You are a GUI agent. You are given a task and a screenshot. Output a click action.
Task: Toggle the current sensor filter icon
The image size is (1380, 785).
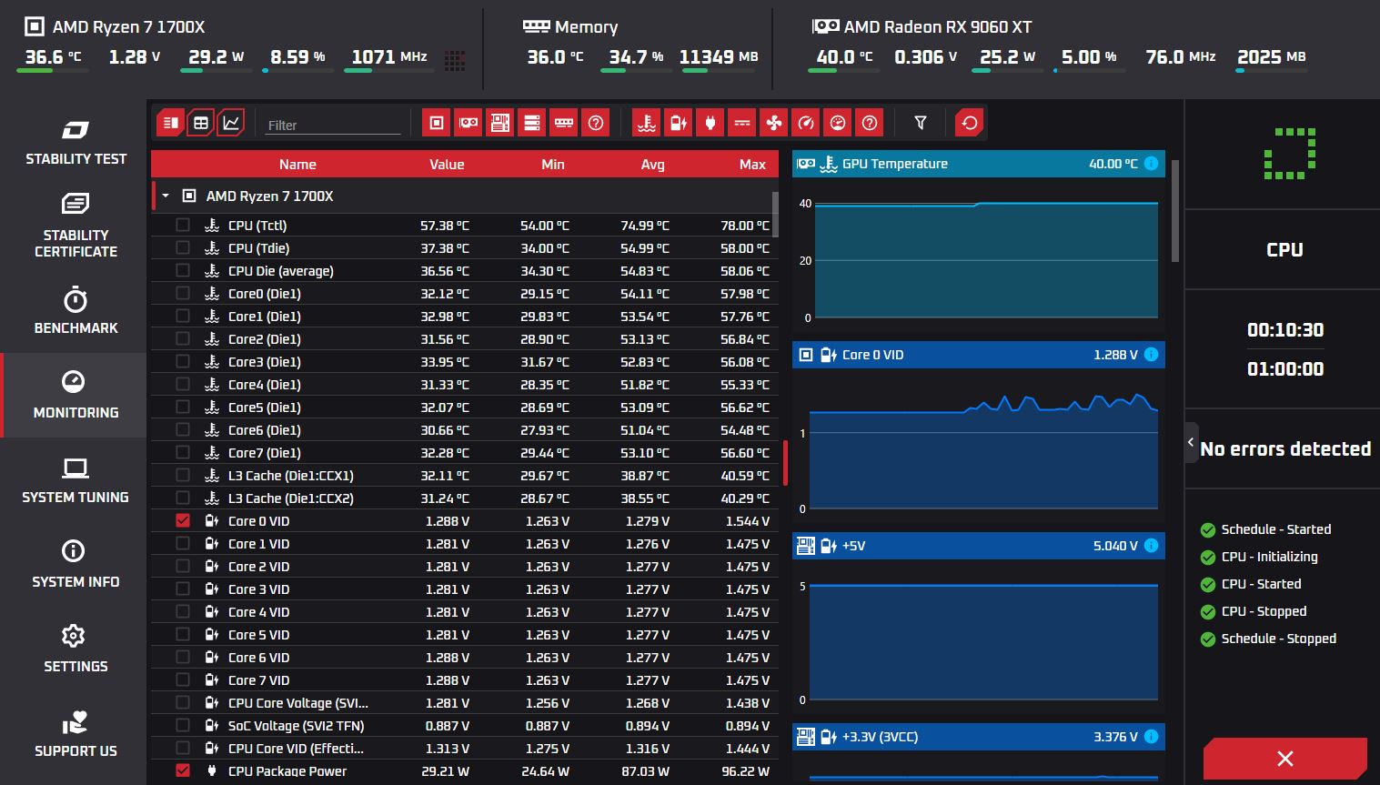click(742, 123)
